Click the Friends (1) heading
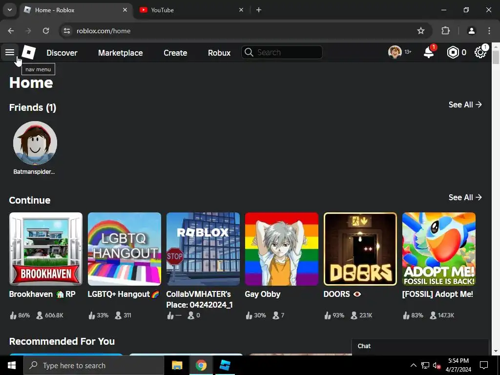 pos(33,107)
